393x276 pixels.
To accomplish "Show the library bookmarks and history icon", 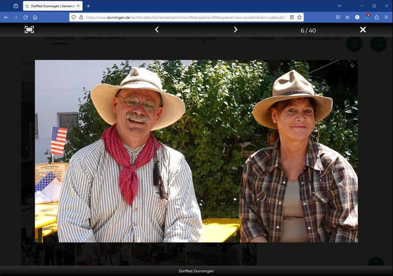I will (348, 17).
